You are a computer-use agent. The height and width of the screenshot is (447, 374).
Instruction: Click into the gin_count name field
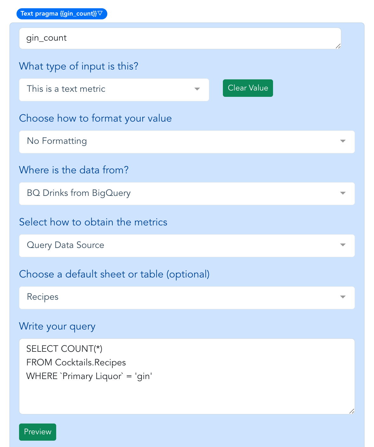(x=180, y=38)
